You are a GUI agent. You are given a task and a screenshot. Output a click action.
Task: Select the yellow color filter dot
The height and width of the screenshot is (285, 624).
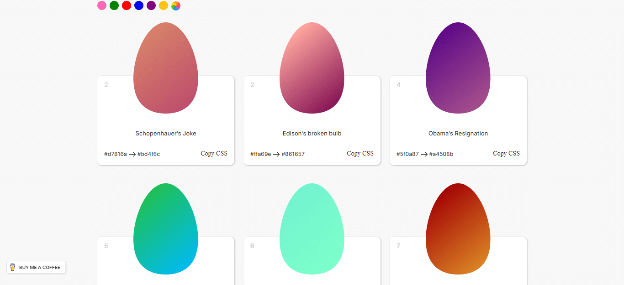click(x=164, y=5)
